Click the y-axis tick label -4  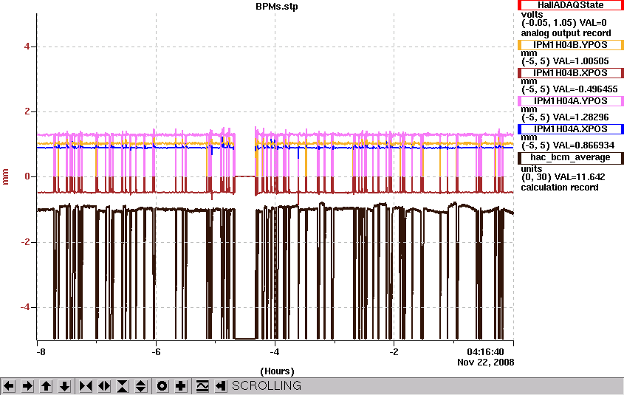25,307
